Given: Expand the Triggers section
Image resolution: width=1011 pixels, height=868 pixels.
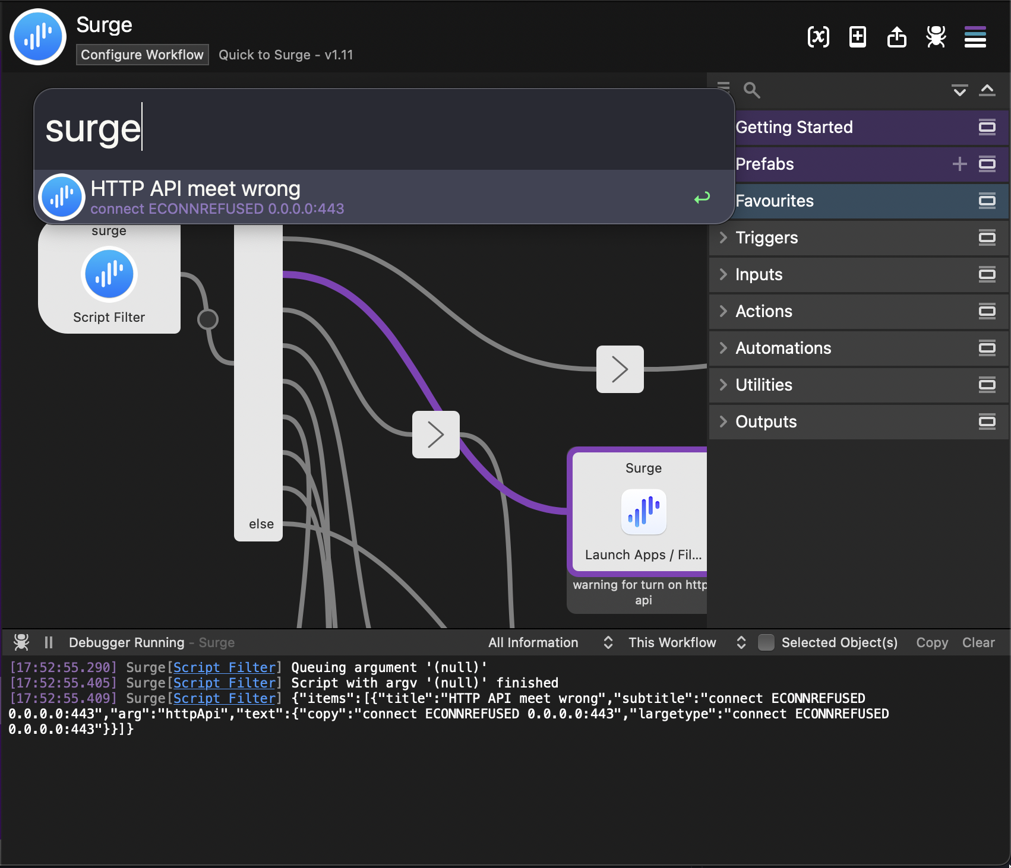Looking at the screenshot, I should pyautogui.click(x=723, y=237).
